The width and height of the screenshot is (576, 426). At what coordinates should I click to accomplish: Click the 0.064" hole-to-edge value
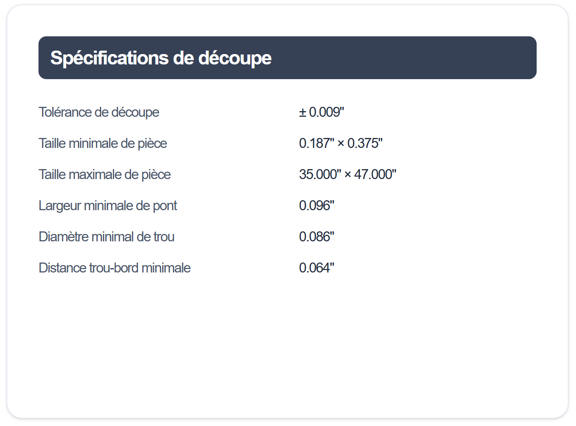coord(317,268)
